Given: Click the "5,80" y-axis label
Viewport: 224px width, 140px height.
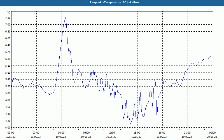Looking at the screenshot, I should (x=8, y=66).
